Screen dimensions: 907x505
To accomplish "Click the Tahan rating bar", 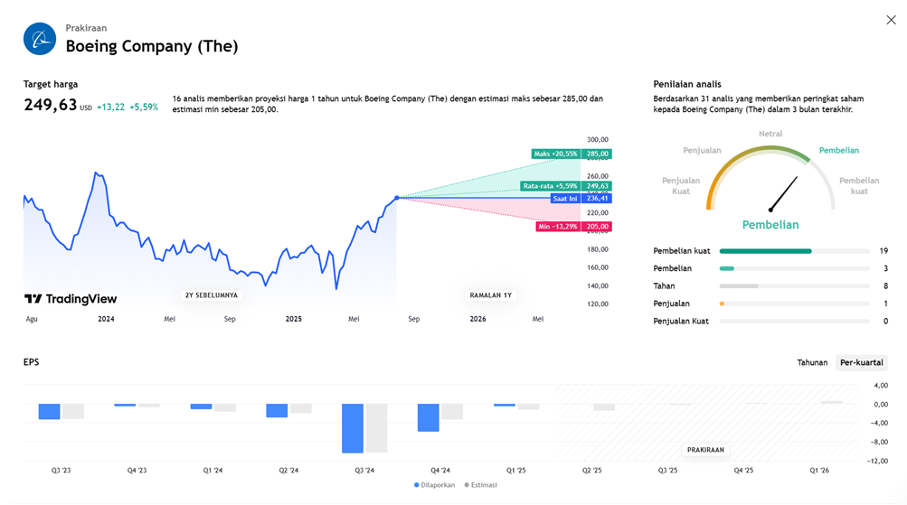I will pos(794,286).
